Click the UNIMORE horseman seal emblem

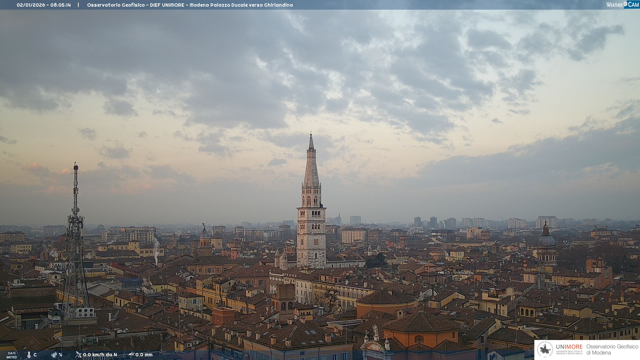(545, 349)
